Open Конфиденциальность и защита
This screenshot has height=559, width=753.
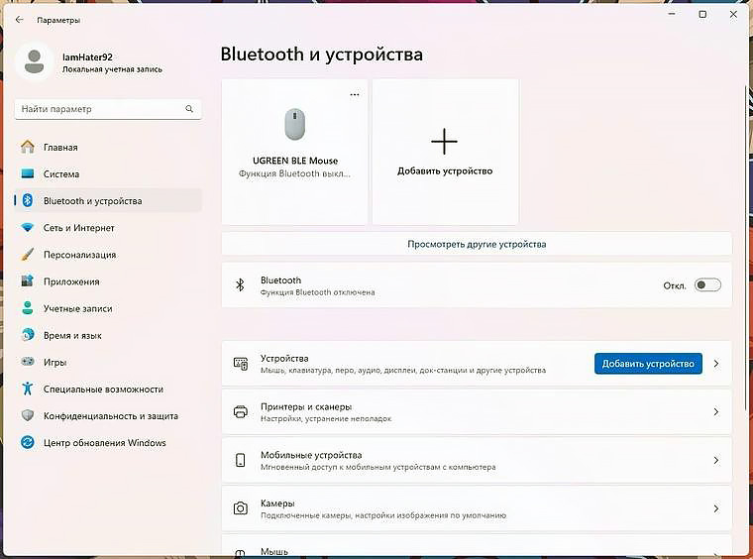click(x=108, y=416)
